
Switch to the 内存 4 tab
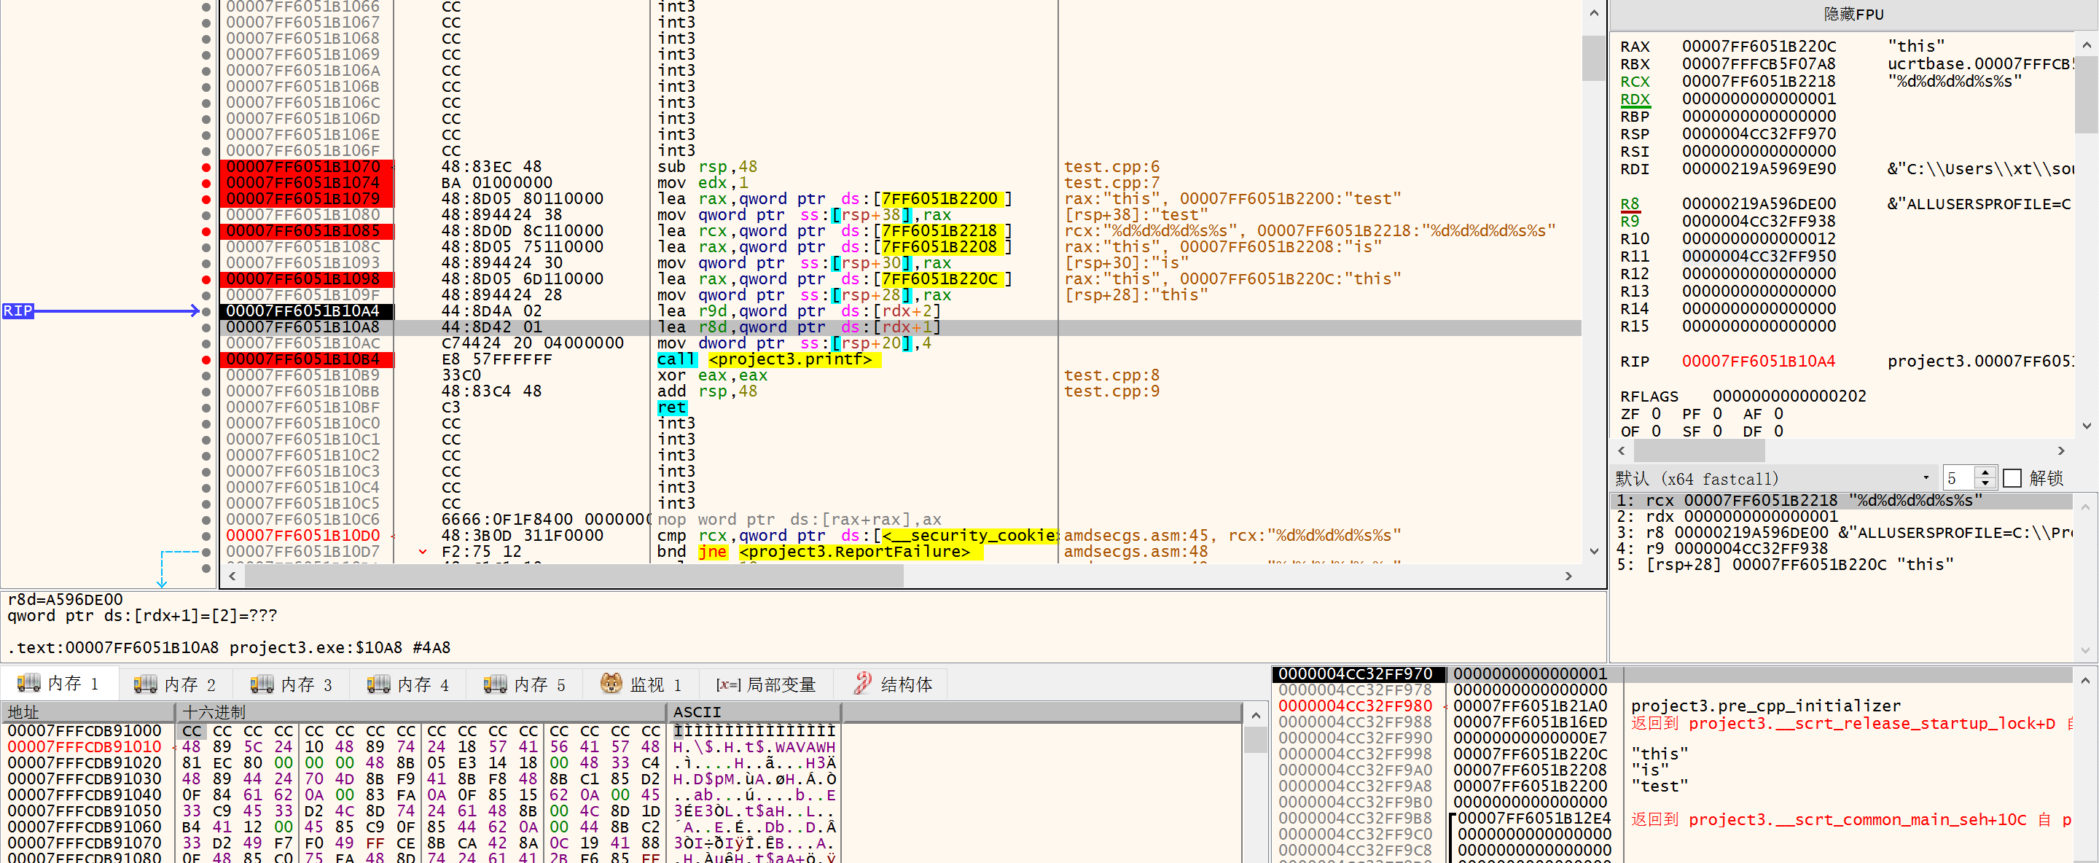point(408,684)
